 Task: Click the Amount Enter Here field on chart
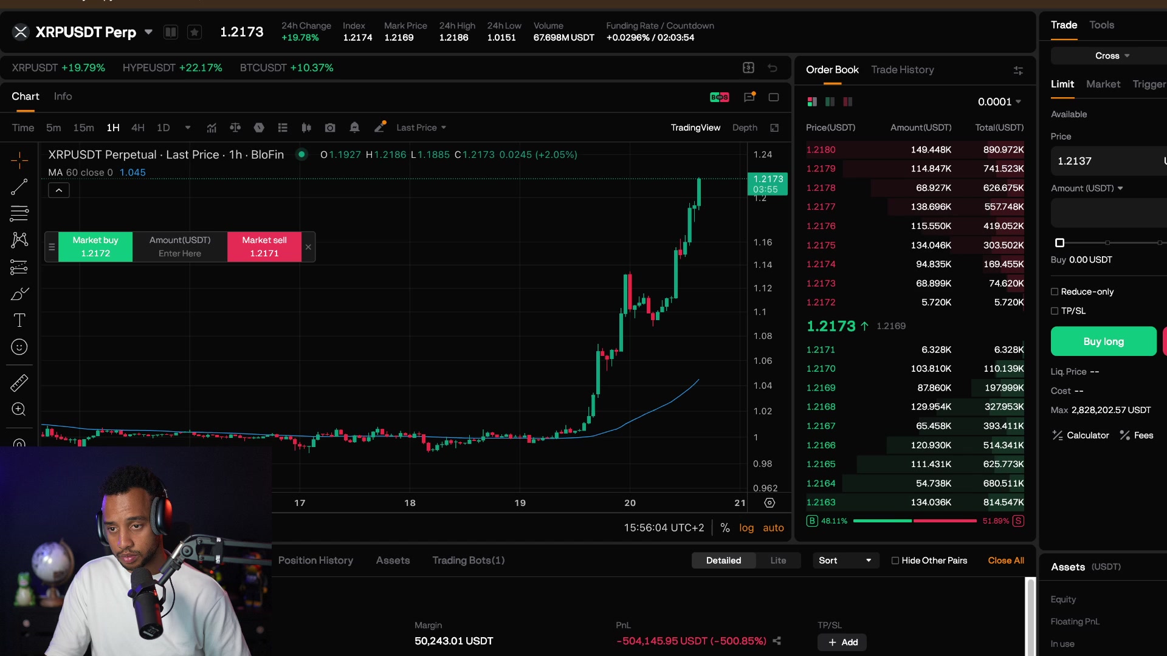click(180, 247)
